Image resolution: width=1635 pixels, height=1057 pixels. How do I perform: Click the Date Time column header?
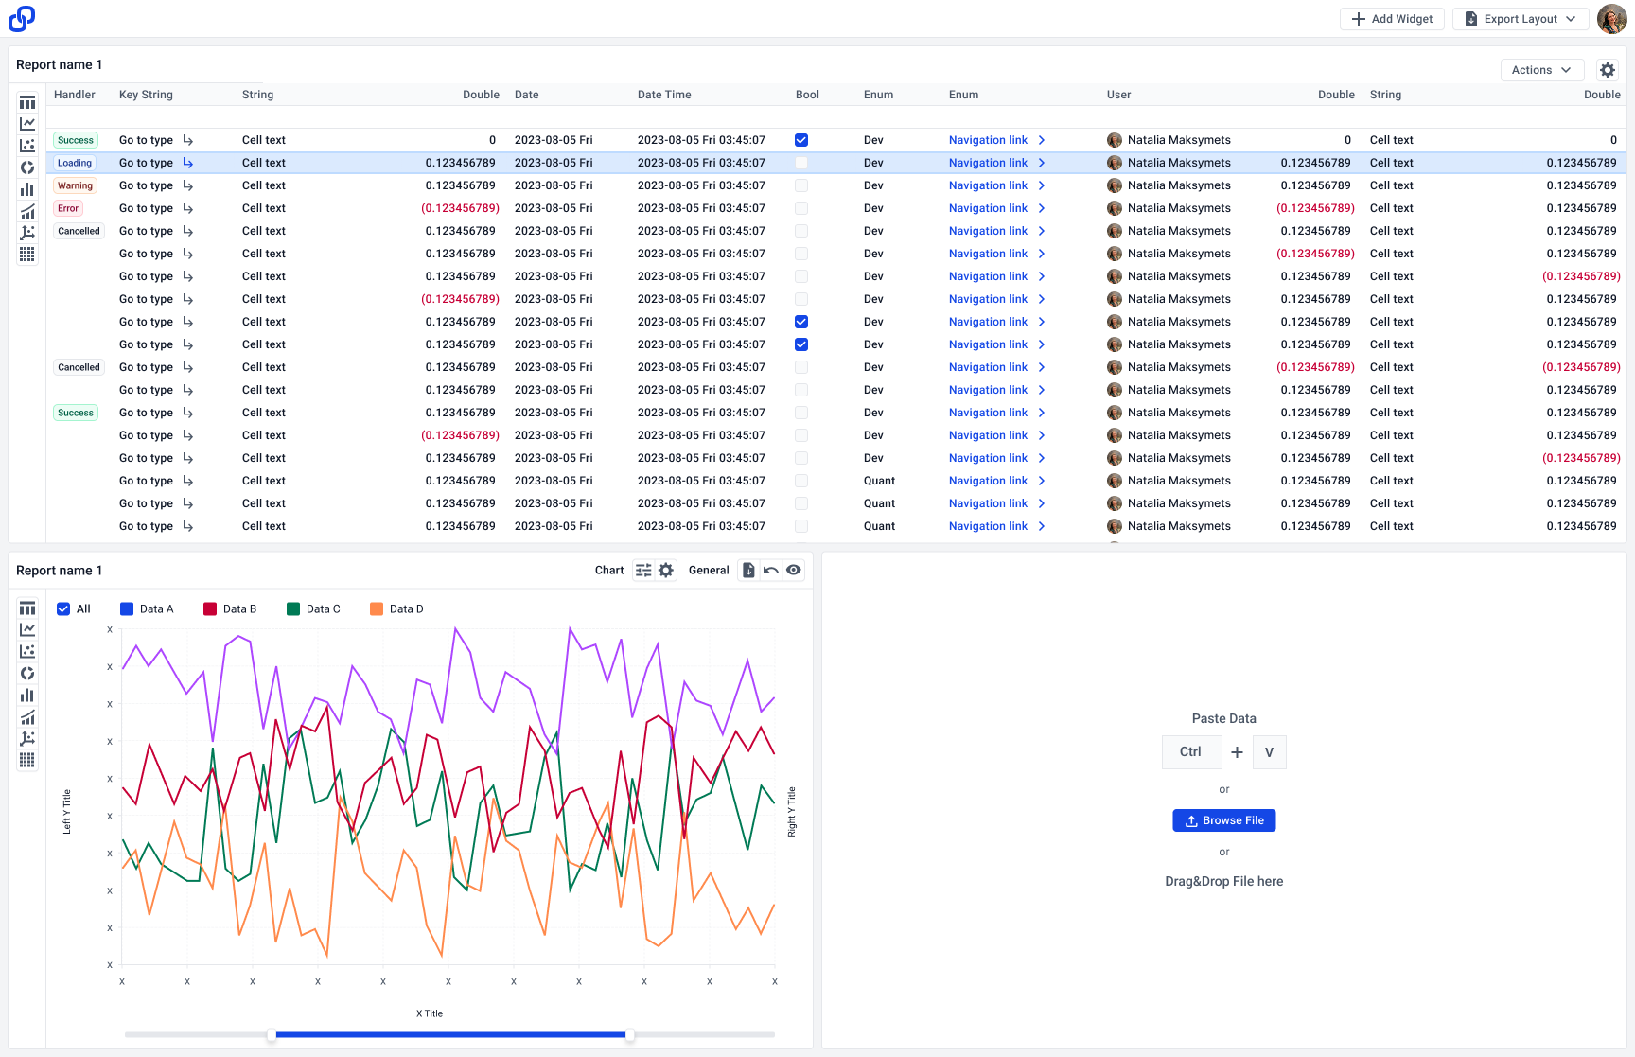(x=664, y=95)
